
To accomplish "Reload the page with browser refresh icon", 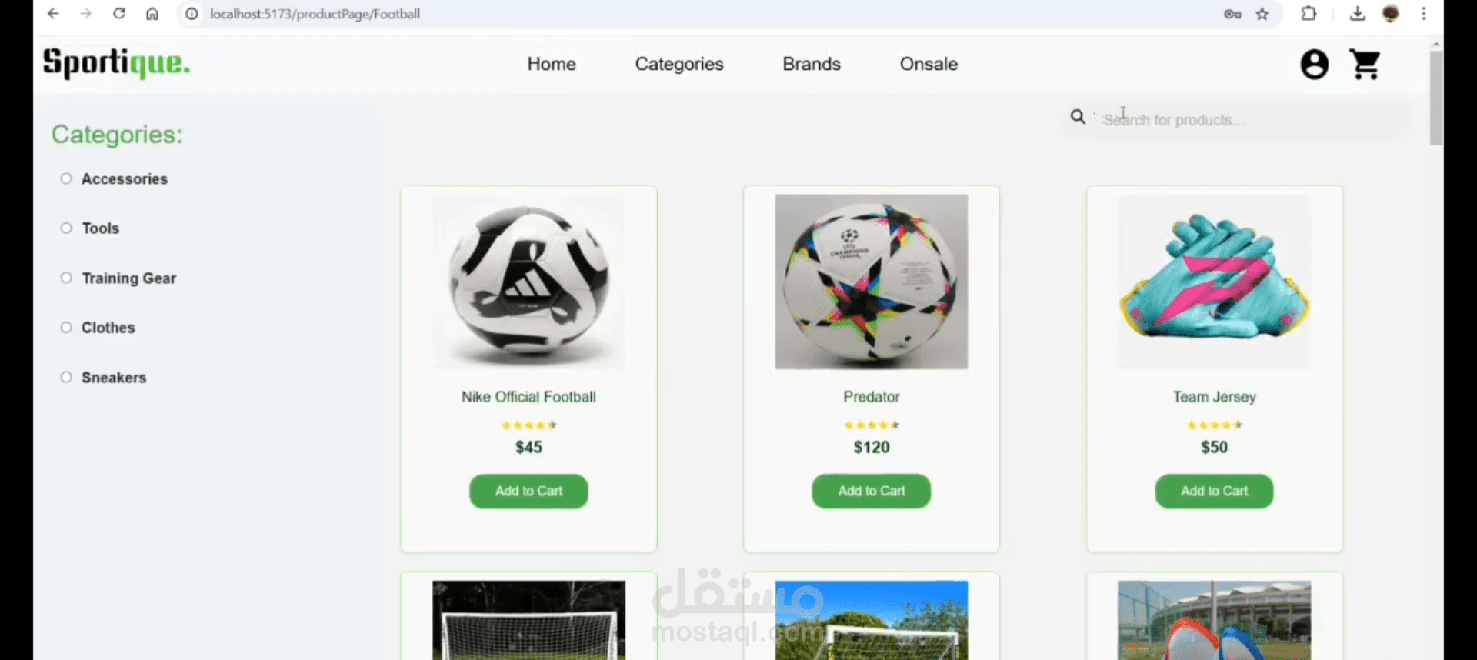I will click(x=119, y=14).
